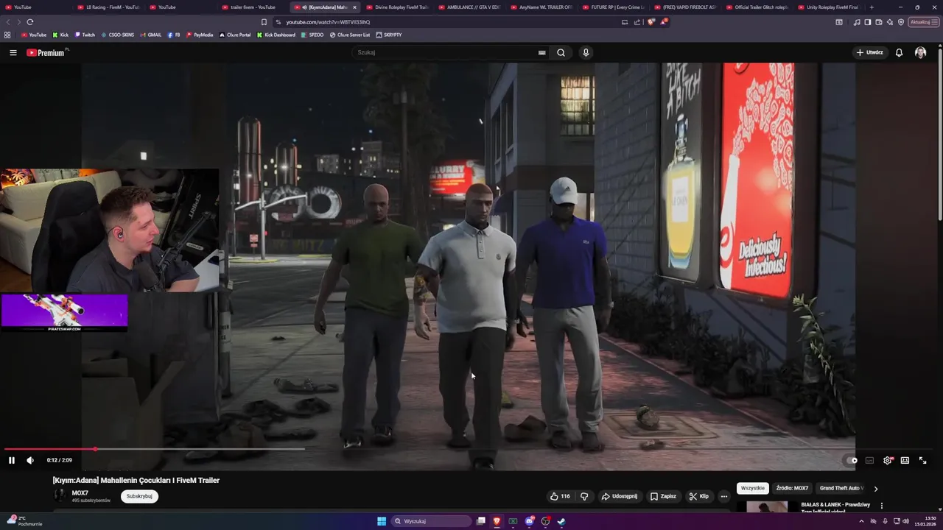Screen dimensions: 943x530
Task: Open the BIALAS & LANEK recommended thumbnail
Action: (x=767, y=506)
